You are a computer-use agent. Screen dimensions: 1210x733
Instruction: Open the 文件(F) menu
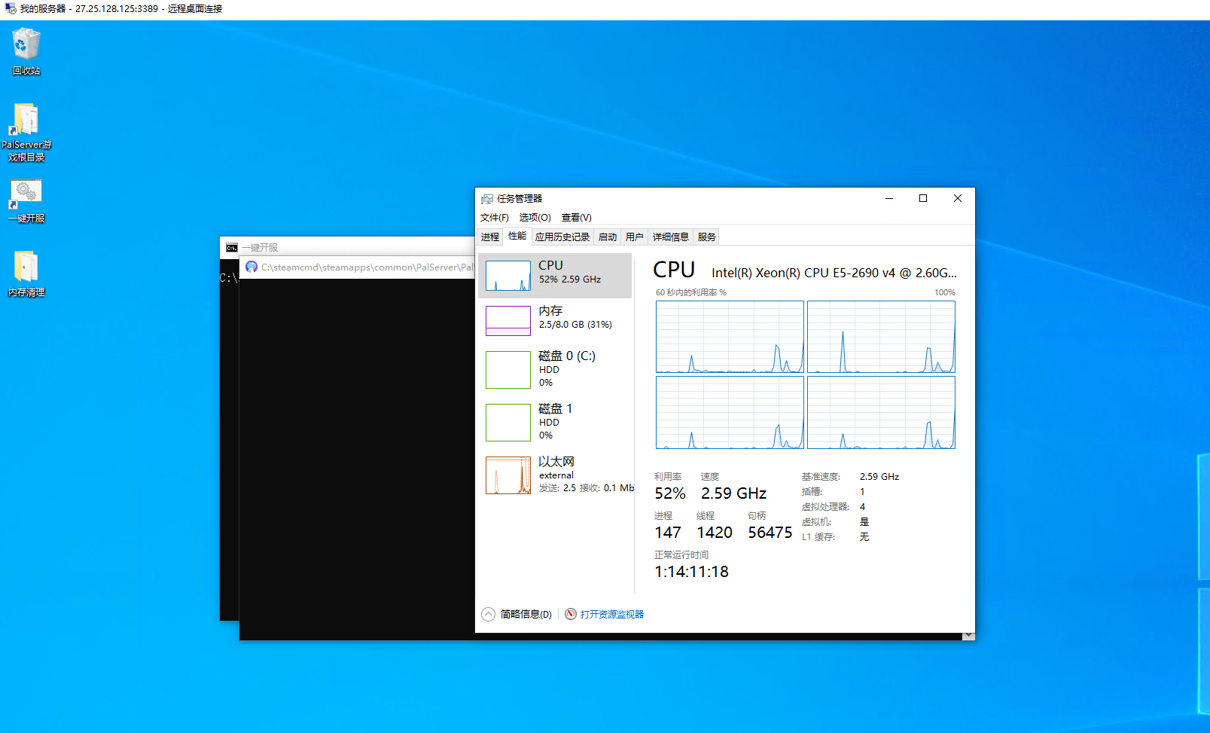[494, 218]
